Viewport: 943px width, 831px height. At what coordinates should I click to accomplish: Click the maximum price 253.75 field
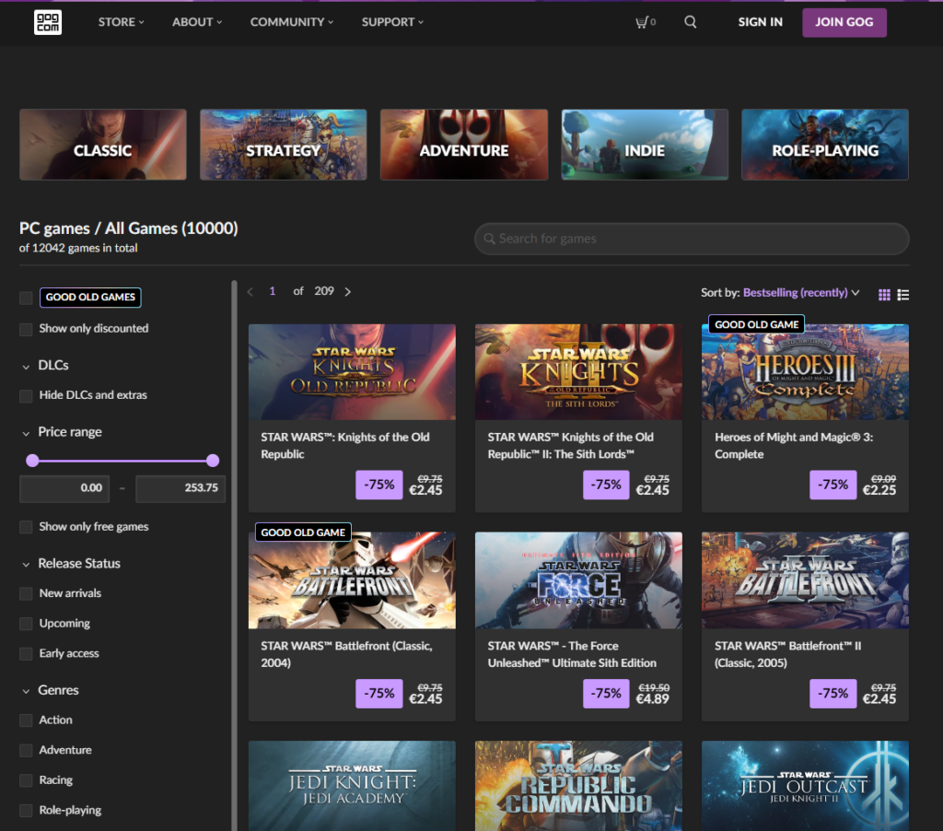tap(180, 488)
